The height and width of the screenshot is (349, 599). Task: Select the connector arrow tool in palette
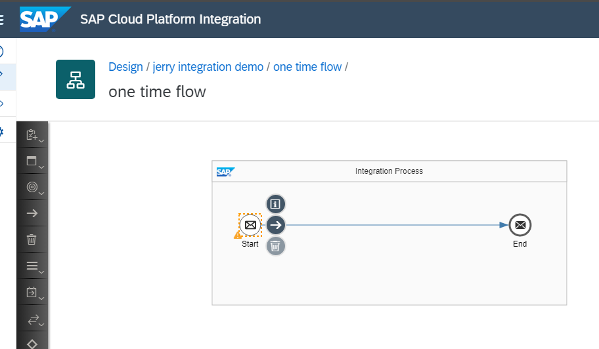32,213
